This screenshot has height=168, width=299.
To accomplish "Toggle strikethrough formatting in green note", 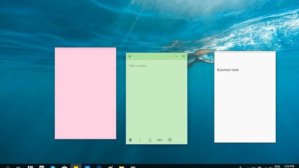I will click(x=160, y=140).
